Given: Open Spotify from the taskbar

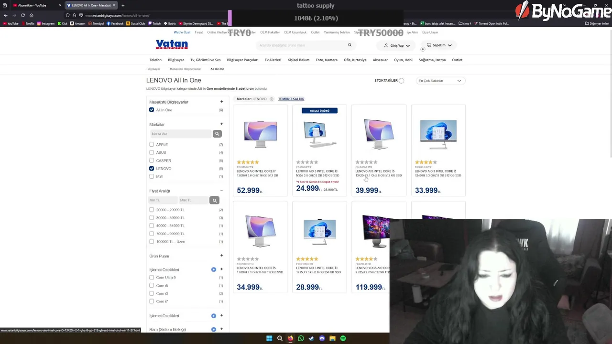Looking at the screenshot, I should coord(343,338).
